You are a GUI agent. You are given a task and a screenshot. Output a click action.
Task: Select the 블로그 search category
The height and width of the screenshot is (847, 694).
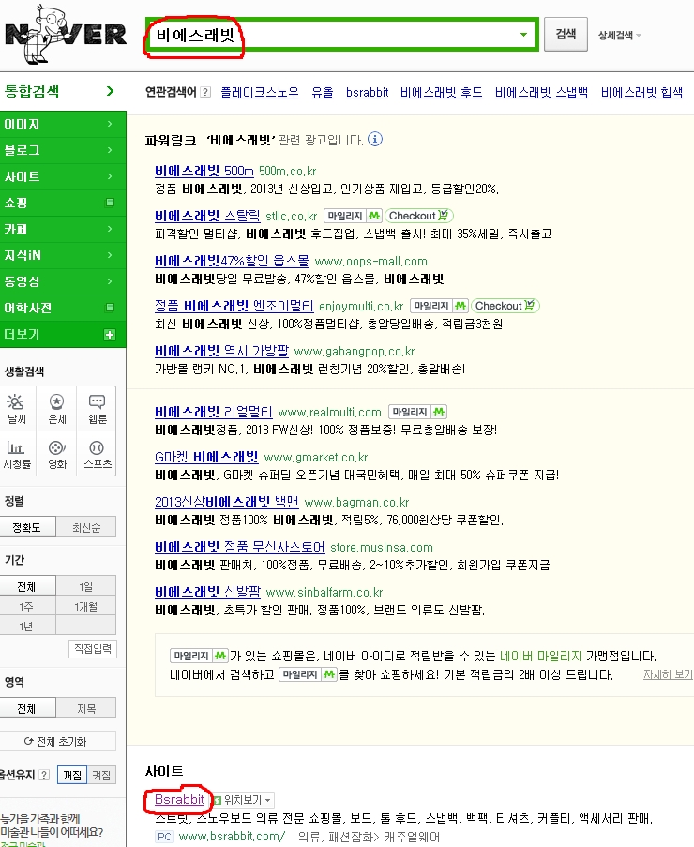(63, 150)
